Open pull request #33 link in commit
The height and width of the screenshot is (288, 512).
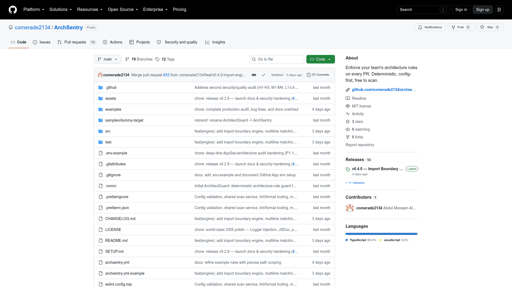(166, 75)
